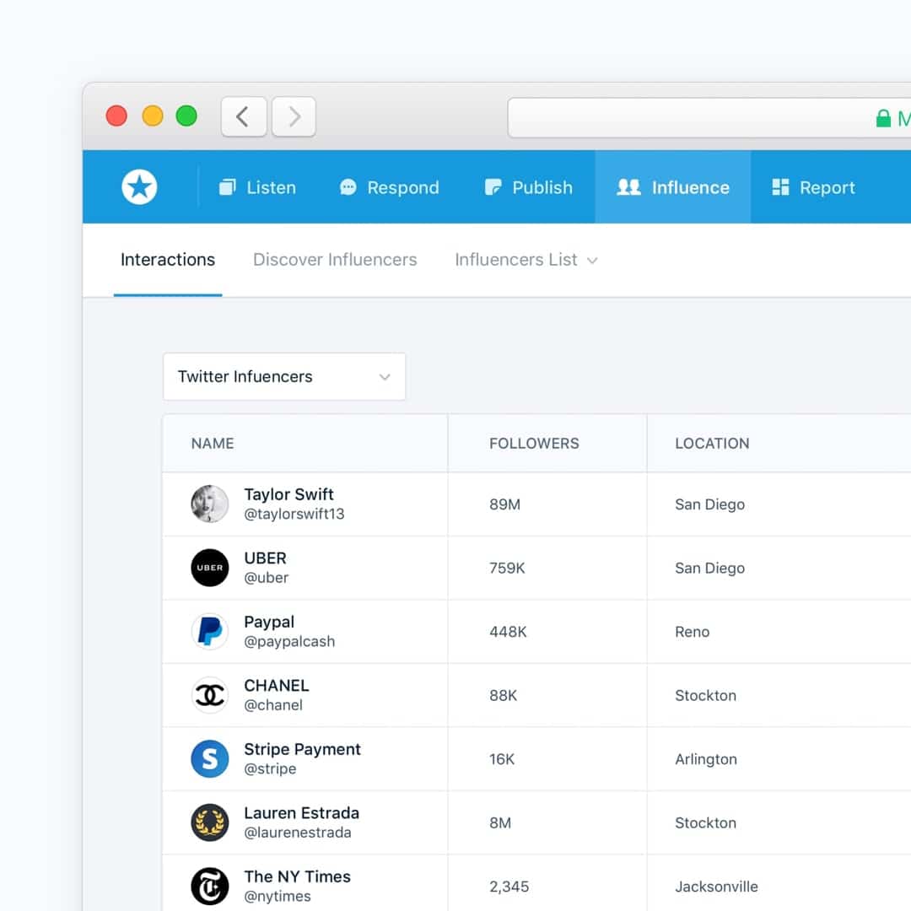Click the @paypalcash handle
911x911 pixels.
[x=289, y=641]
